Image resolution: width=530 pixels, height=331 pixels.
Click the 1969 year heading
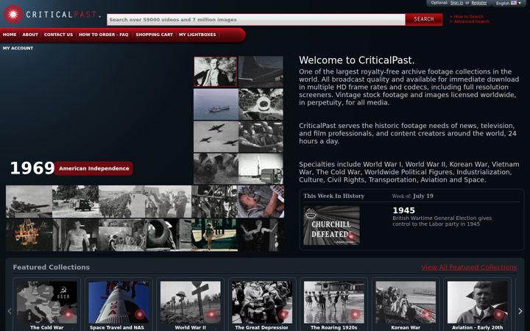point(32,168)
